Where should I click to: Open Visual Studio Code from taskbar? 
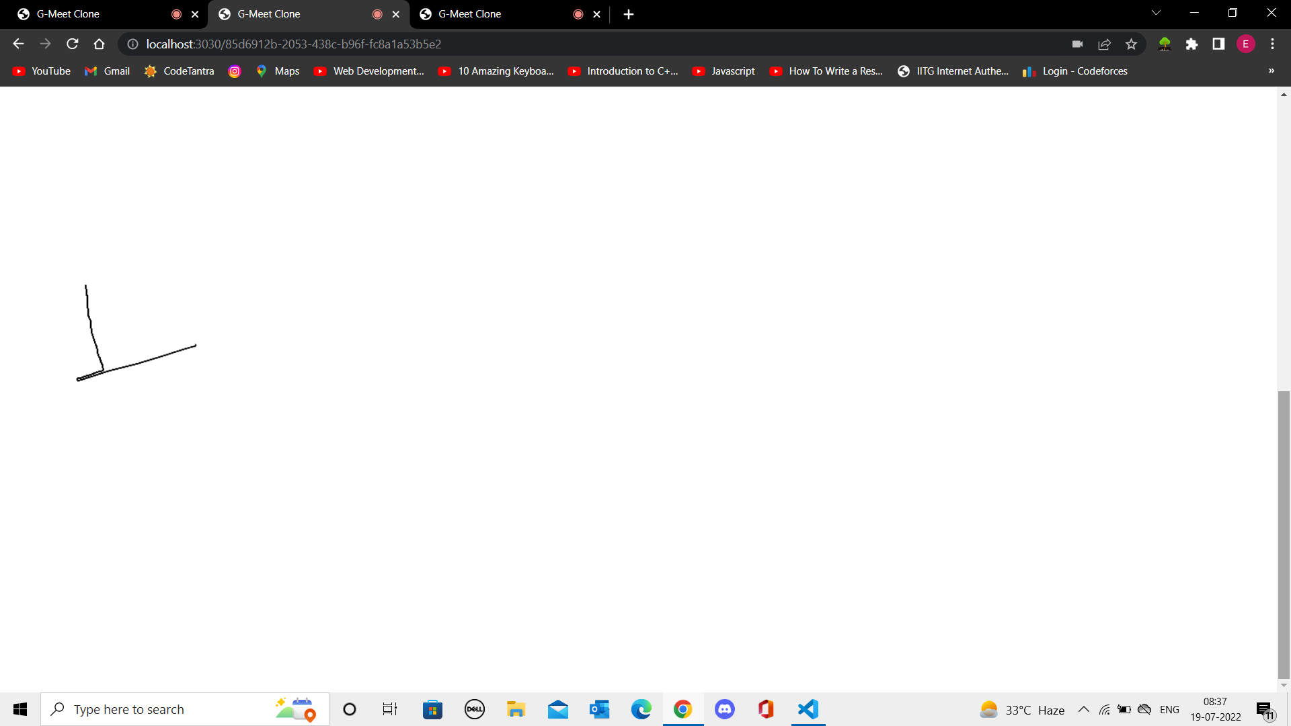808,709
